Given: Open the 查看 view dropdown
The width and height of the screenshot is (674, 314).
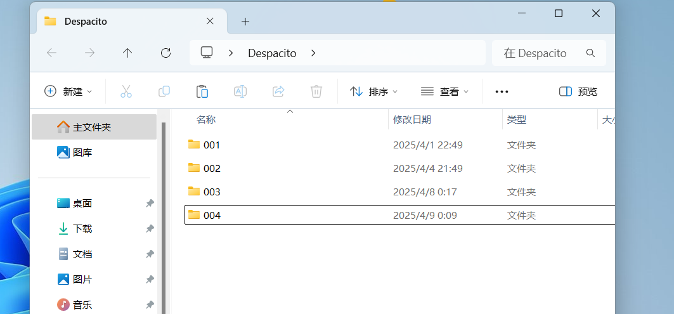Looking at the screenshot, I should [444, 91].
